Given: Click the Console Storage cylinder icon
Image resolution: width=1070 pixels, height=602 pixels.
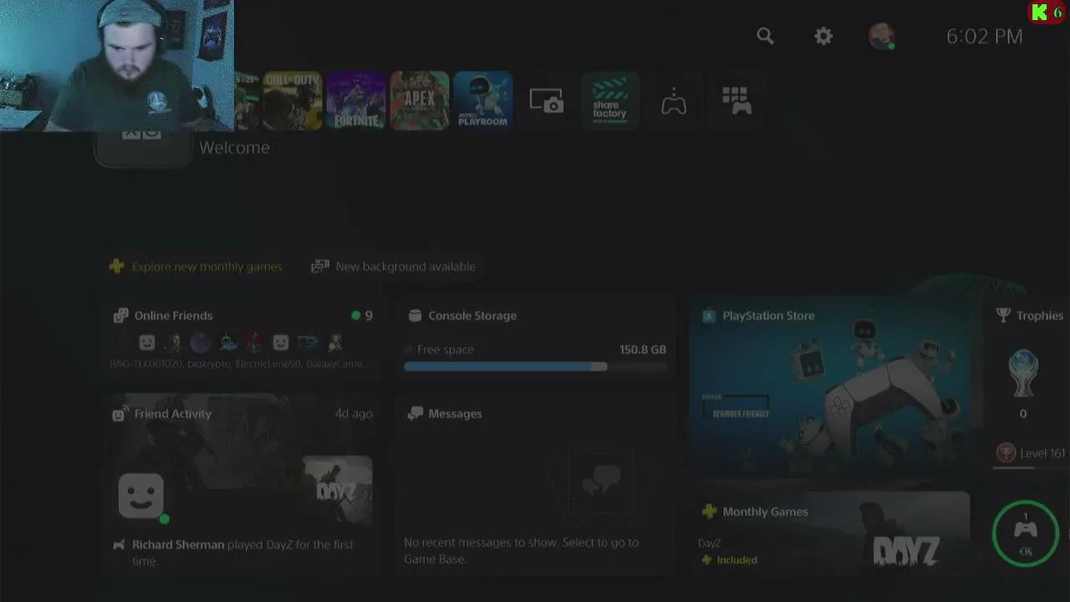Looking at the screenshot, I should click(x=415, y=315).
